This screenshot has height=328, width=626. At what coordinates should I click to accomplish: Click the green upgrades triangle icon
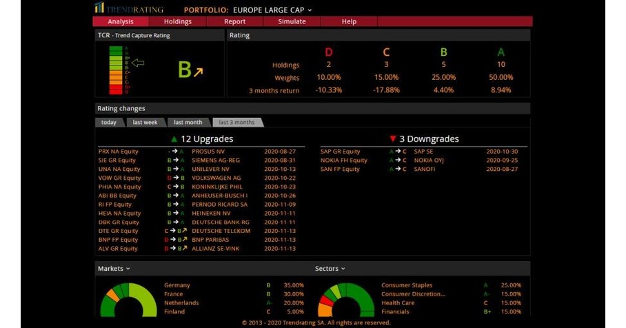click(174, 139)
